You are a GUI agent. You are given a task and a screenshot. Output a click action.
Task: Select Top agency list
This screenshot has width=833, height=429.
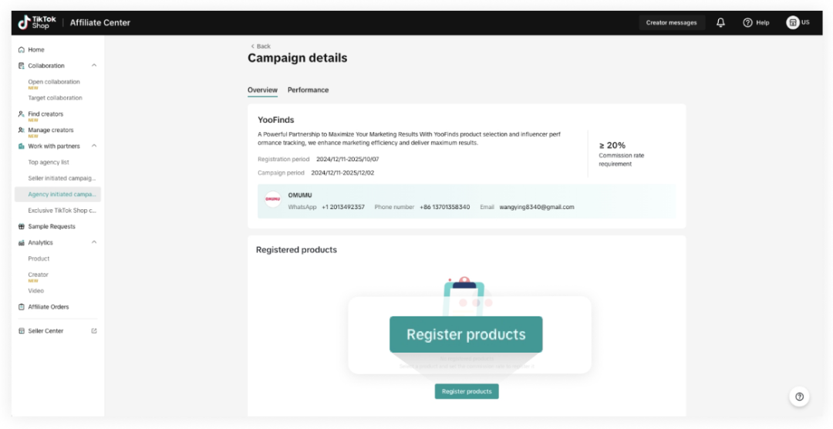pyautogui.click(x=49, y=162)
